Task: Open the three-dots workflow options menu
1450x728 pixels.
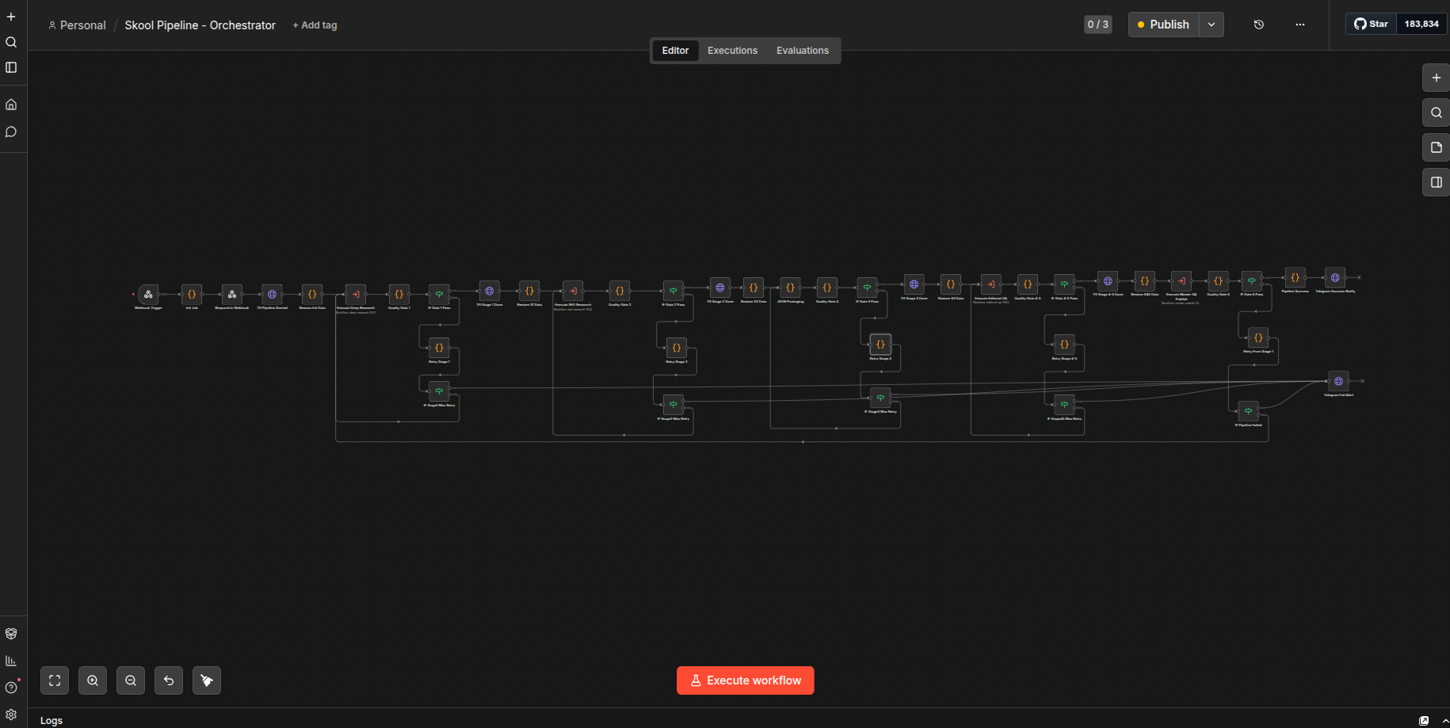Action: click(x=1300, y=25)
